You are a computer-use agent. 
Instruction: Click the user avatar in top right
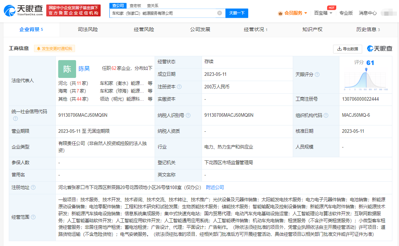point(388,13)
